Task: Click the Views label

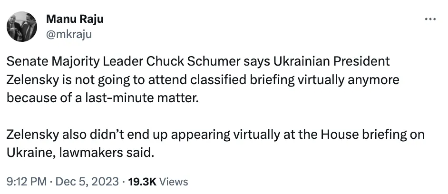Action: [174, 182]
